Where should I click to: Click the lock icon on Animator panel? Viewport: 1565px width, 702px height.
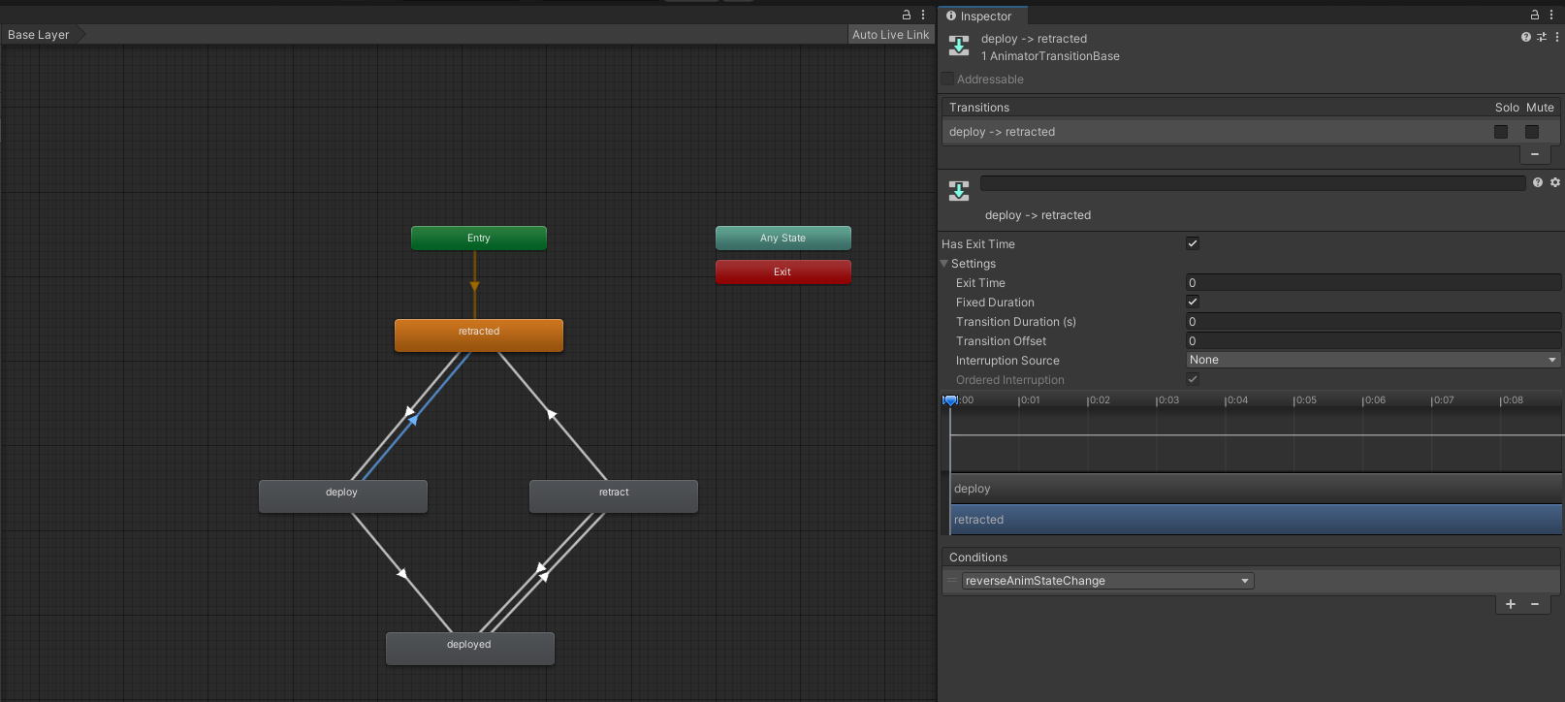tap(907, 15)
